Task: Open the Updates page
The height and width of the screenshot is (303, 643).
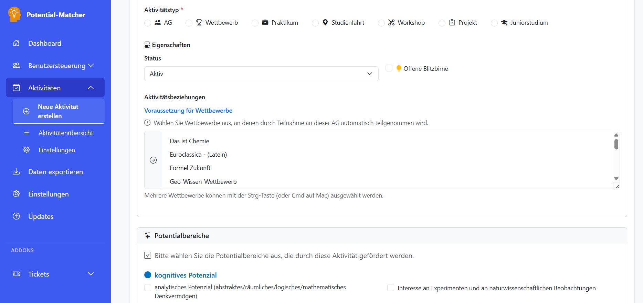Action: [55, 216]
